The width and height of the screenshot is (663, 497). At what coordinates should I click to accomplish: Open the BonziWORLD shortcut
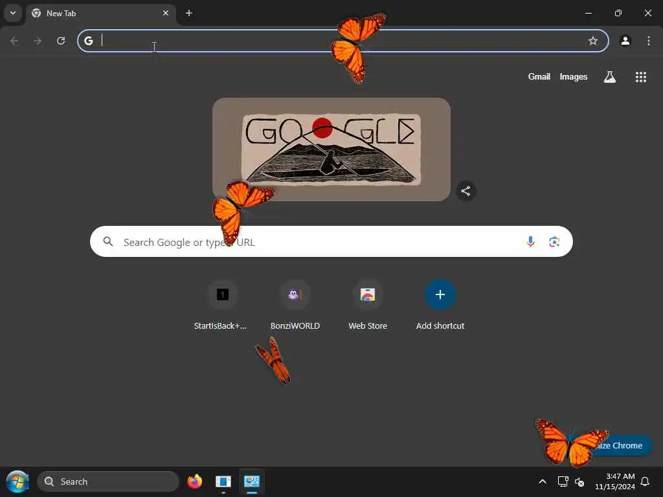[295, 305]
